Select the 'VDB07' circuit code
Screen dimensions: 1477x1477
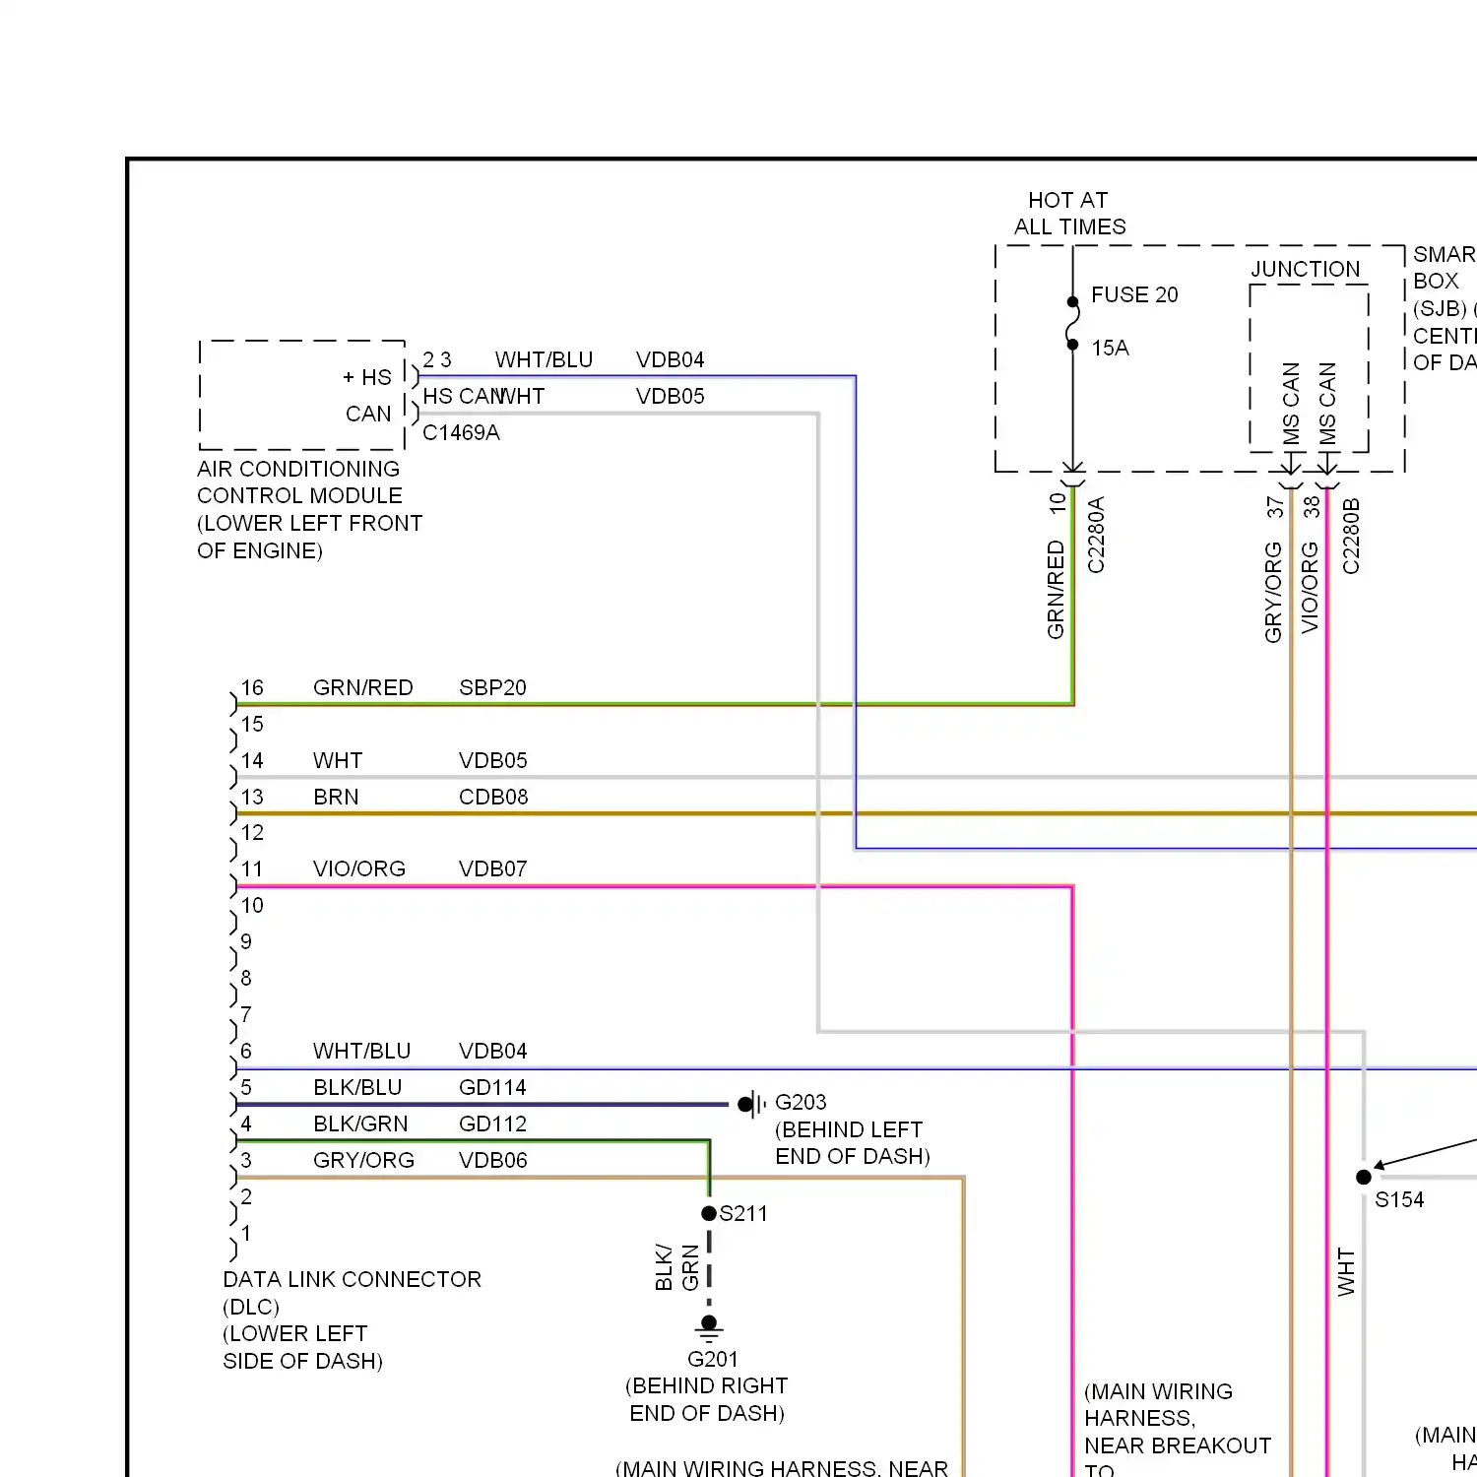click(x=493, y=868)
